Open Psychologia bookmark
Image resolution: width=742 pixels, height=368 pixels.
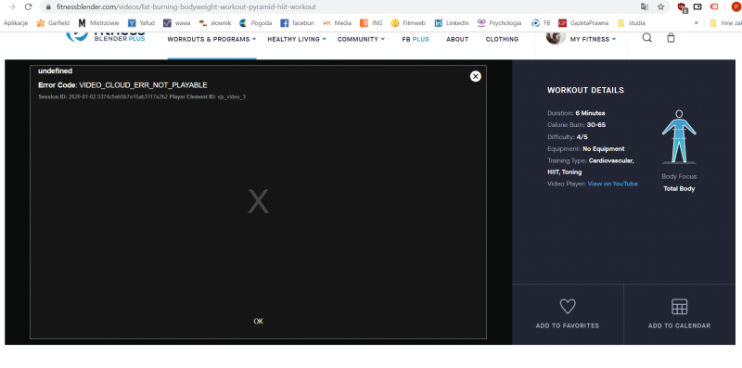tap(499, 22)
